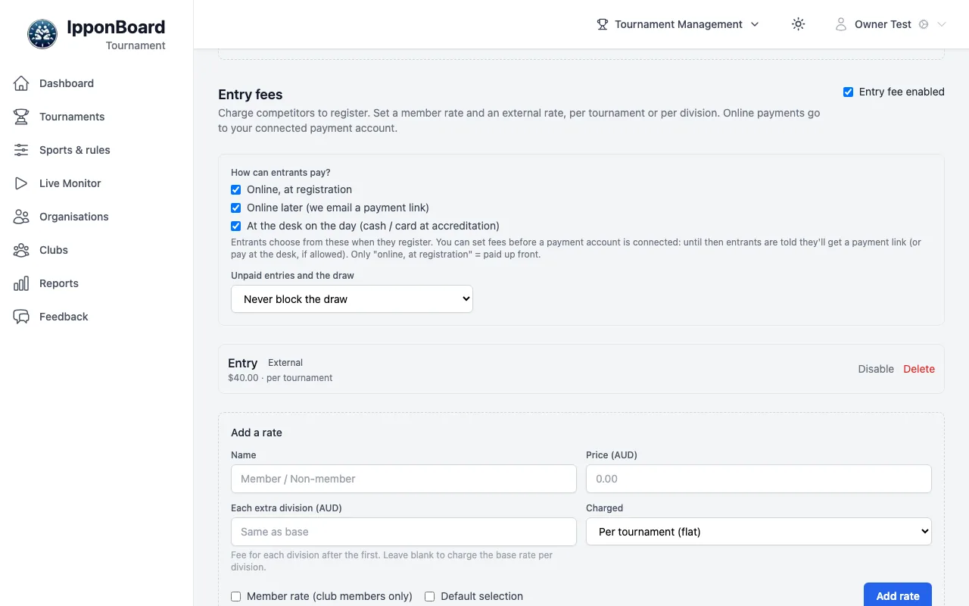Viewport: 969px width, 606px height.
Task: Focus the rate Name input field
Action: click(403, 479)
